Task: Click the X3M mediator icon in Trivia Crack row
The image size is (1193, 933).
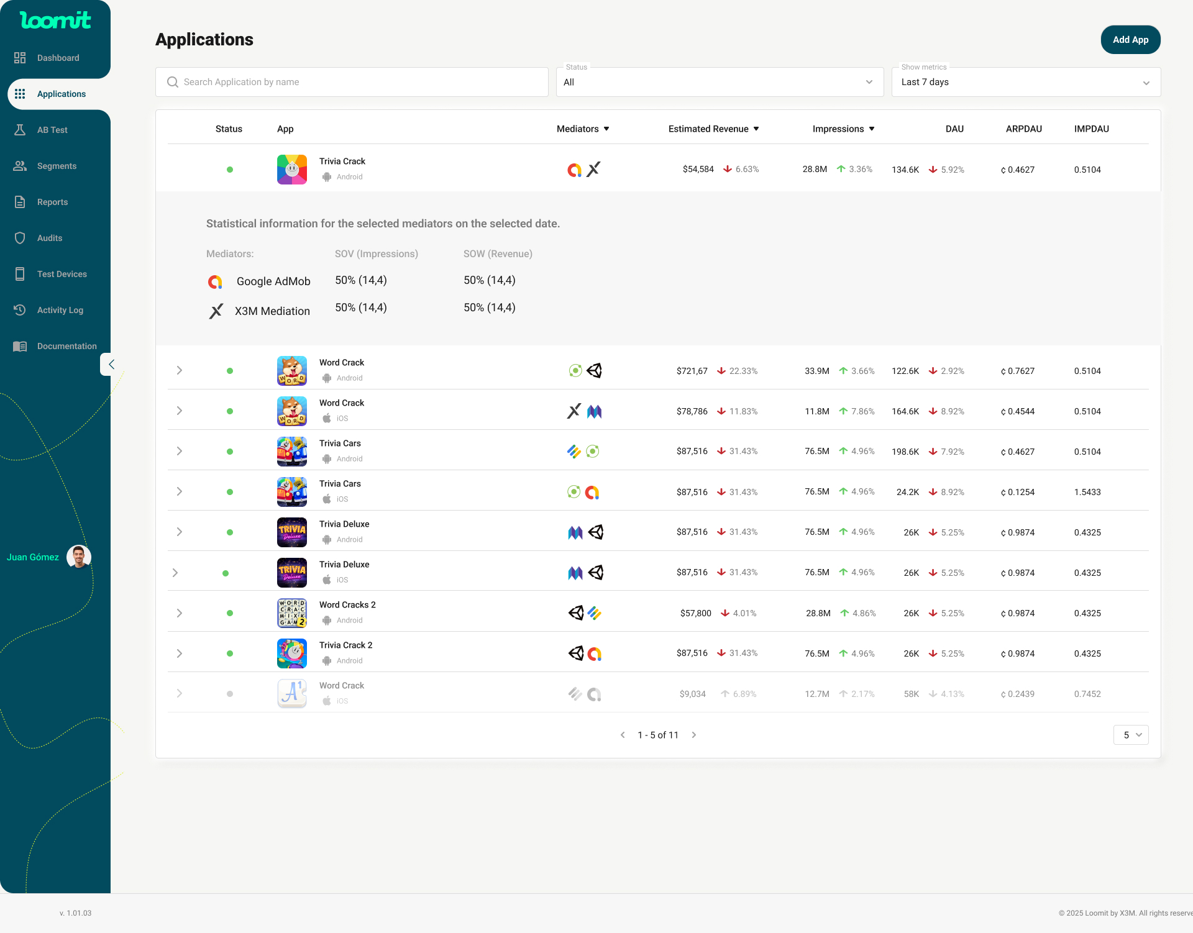Action: click(x=594, y=169)
